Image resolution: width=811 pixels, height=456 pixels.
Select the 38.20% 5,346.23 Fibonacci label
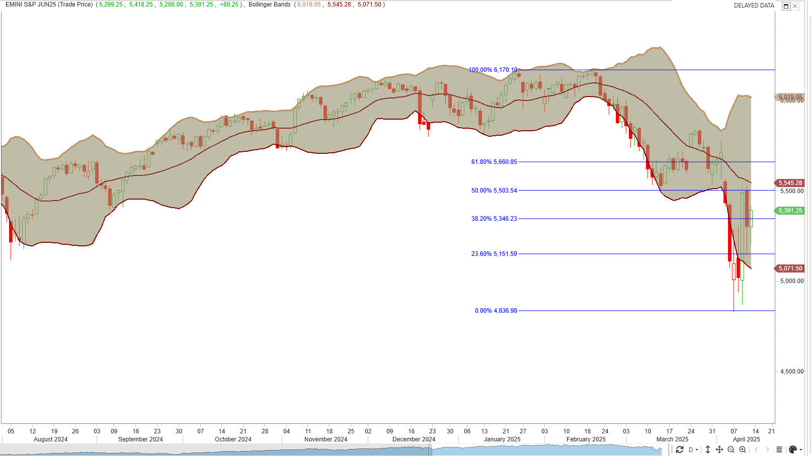494,219
